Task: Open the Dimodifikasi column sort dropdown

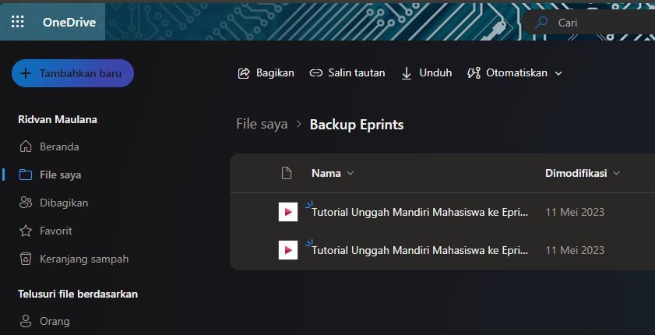Action: tap(617, 173)
